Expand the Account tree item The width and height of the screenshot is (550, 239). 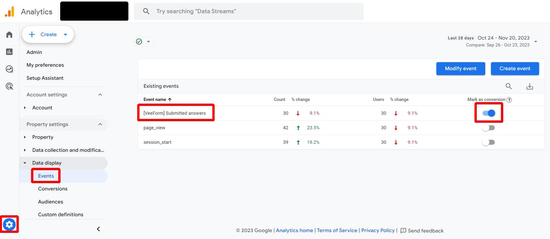pyautogui.click(x=25, y=107)
